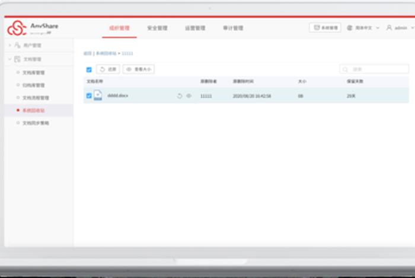Uncheck the docx file row checkbox
Screen dimensions: 415x278
tap(89, 96)
